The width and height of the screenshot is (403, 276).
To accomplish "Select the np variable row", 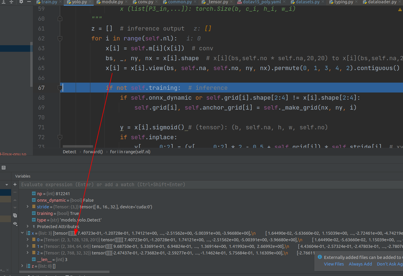I will [x=211, y=193].
